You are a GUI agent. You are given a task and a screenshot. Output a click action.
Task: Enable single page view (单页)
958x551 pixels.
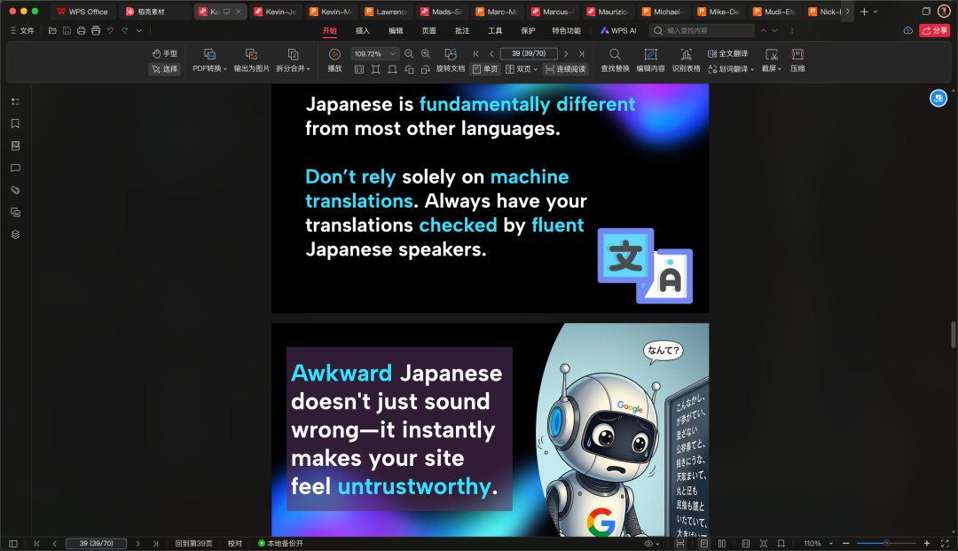tap(485, 69)
